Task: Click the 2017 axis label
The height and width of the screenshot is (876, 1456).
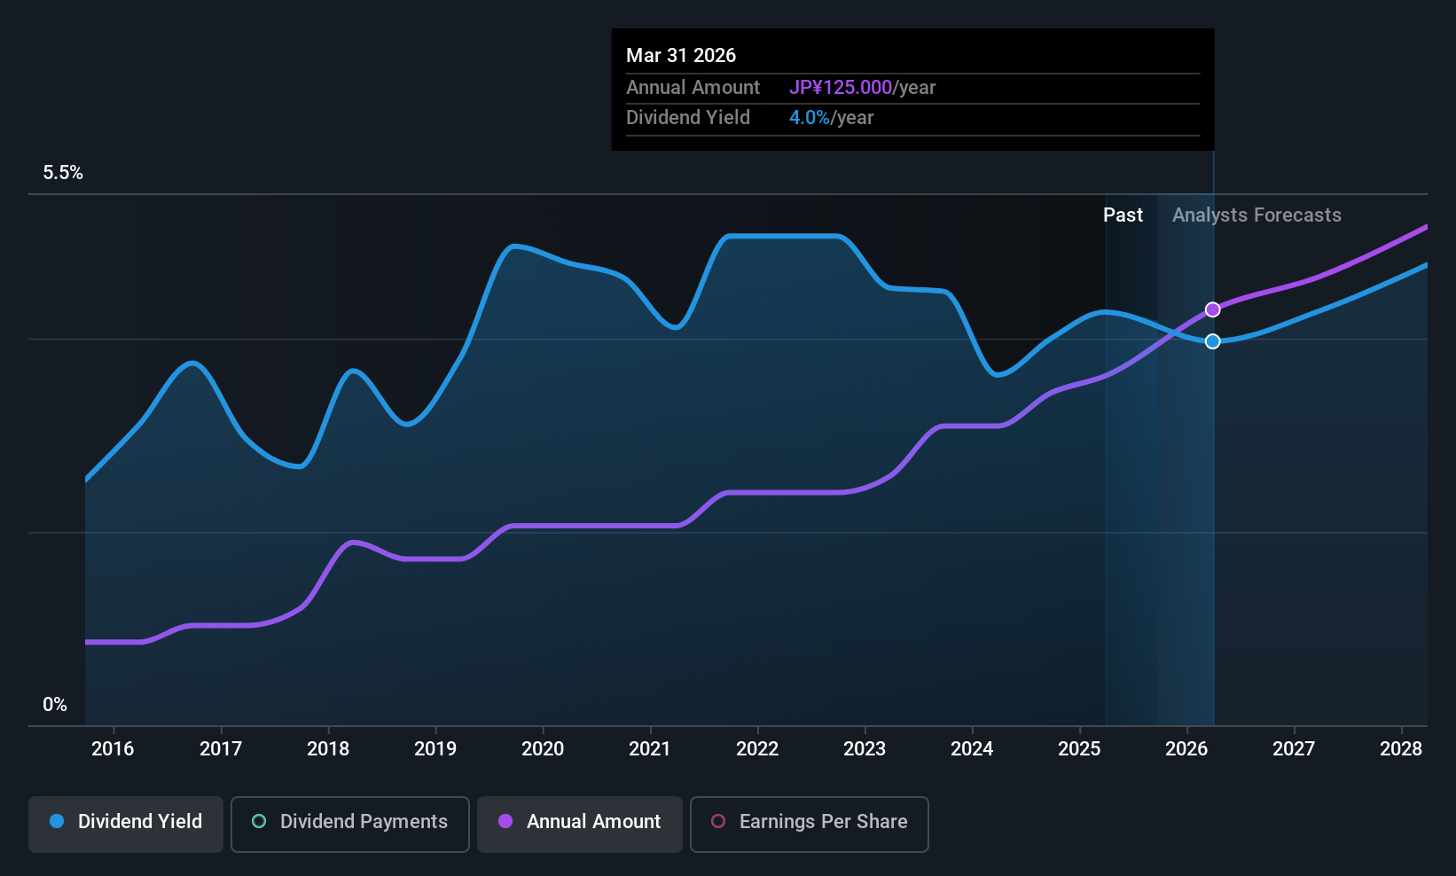Action: (221, 749)
